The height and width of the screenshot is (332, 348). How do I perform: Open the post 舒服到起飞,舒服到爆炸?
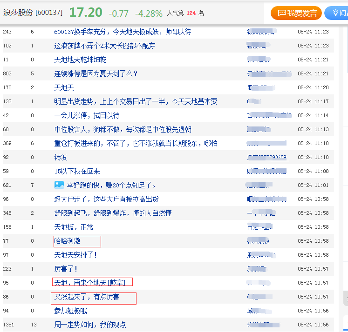point(113,213)
